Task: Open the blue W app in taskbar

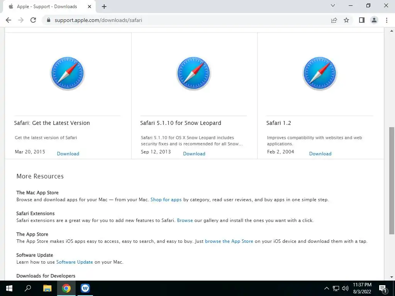Action: (x=85, y=288)
